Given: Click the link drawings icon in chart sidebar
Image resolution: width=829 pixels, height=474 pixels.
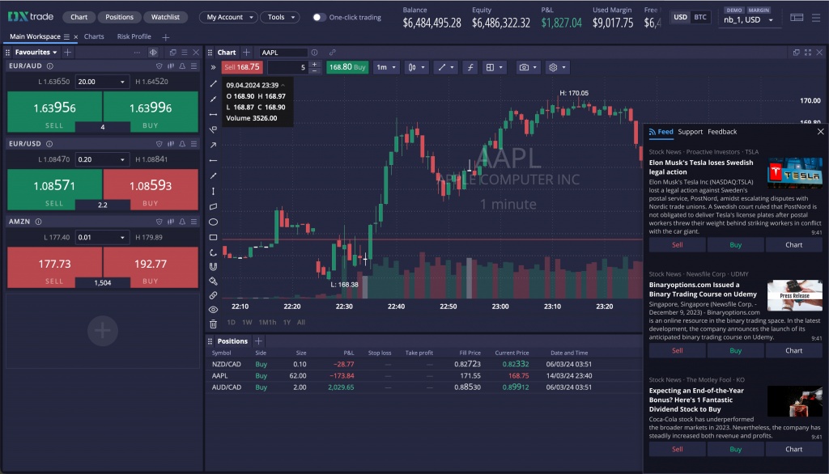Looking at the screenshot, I should (x=213, y=295).
